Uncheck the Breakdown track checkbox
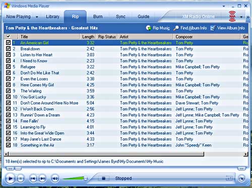 (8, 49)
